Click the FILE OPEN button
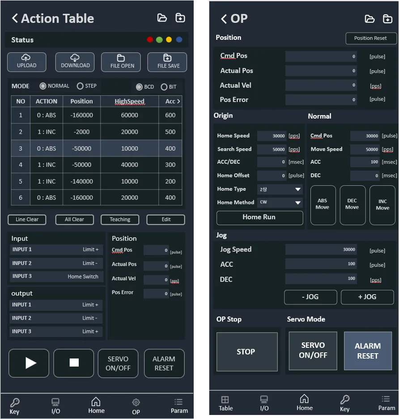The height and width of the screenshot is (419, 399). point(121,62)
